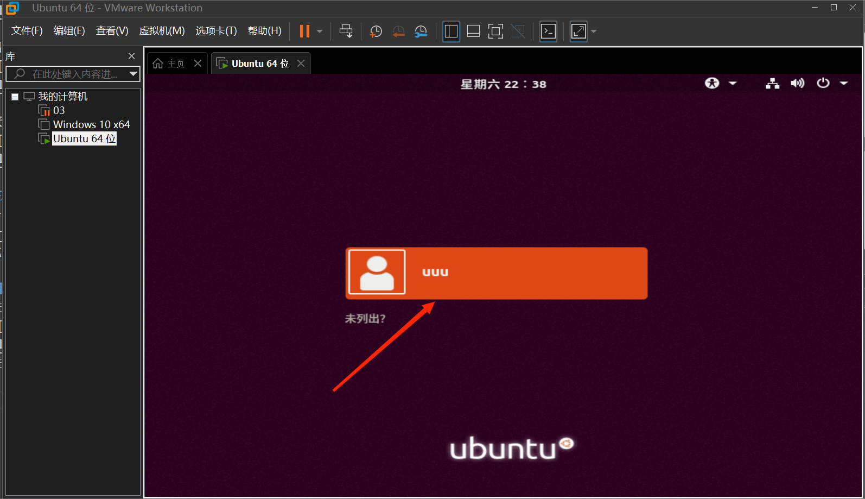Open the 选项卡(T) menu
This screenshot has height=499, width=865.
(216, 31)
